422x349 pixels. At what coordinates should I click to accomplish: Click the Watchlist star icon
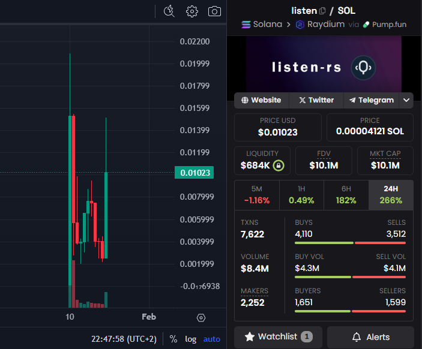pos(250,336)
